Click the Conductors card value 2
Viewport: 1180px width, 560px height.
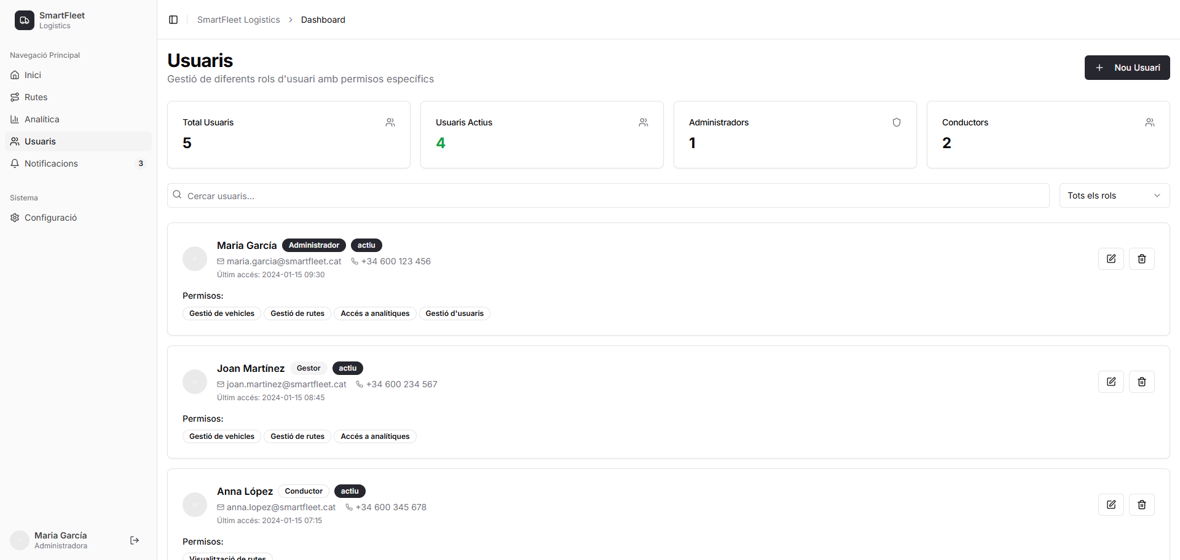947,143
